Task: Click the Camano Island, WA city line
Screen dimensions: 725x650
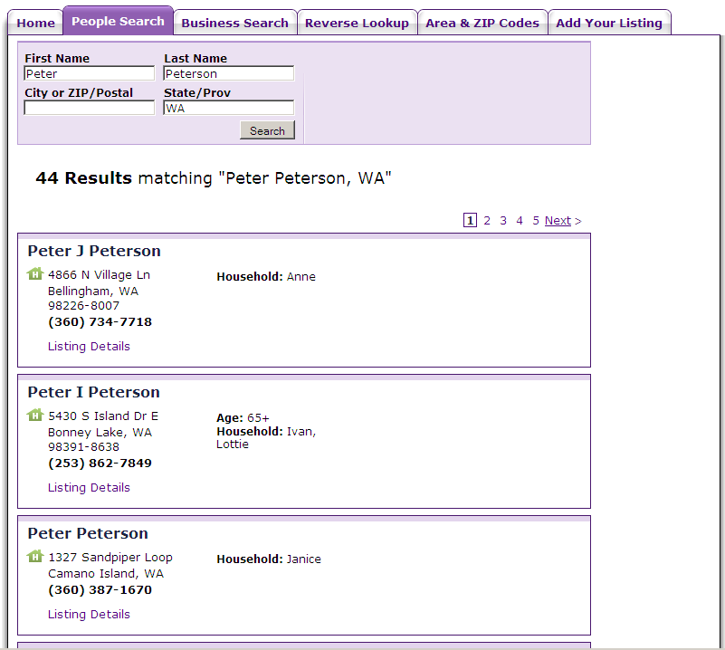Action: coord(106,573)
